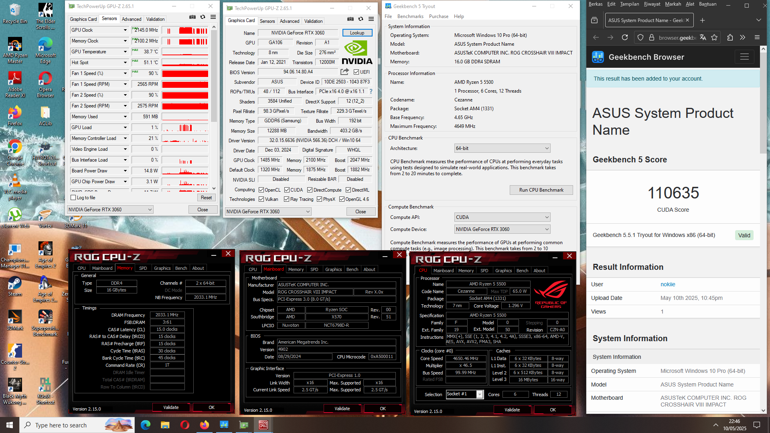Image resolution: width=770 pixels, height=433 pixels.
Task: Reload the Geekbench browser page
Action: 625,37
